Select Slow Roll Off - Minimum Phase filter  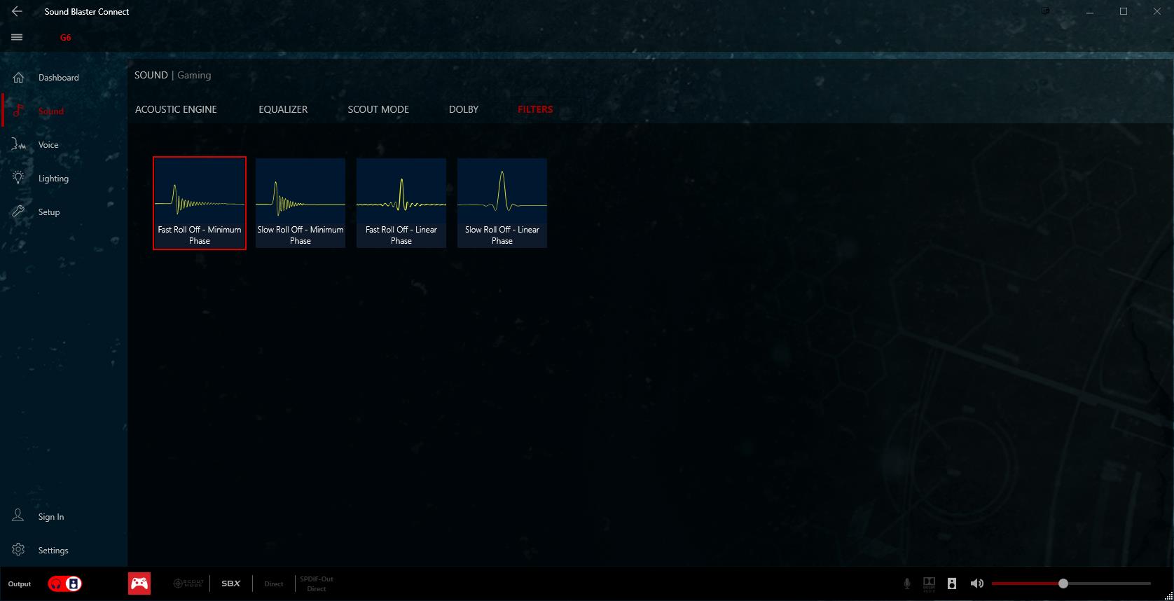pyautogui.click(x=301, y=203)
